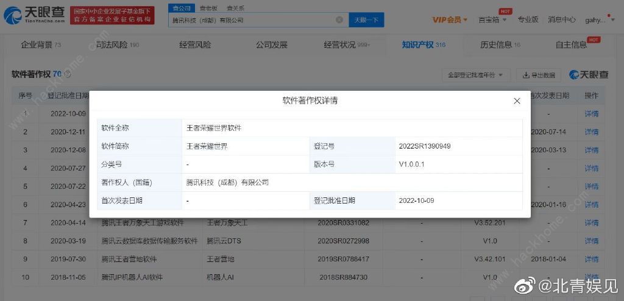
Task: Switch to 司法风险 tab
Action: click(118, 45)
